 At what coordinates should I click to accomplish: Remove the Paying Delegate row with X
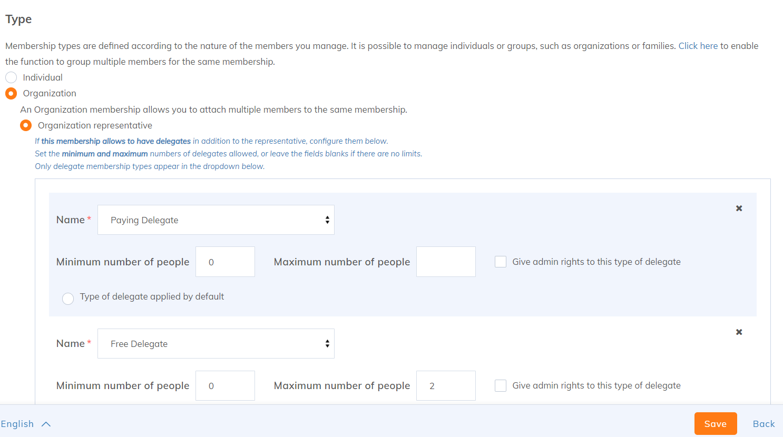739,208
